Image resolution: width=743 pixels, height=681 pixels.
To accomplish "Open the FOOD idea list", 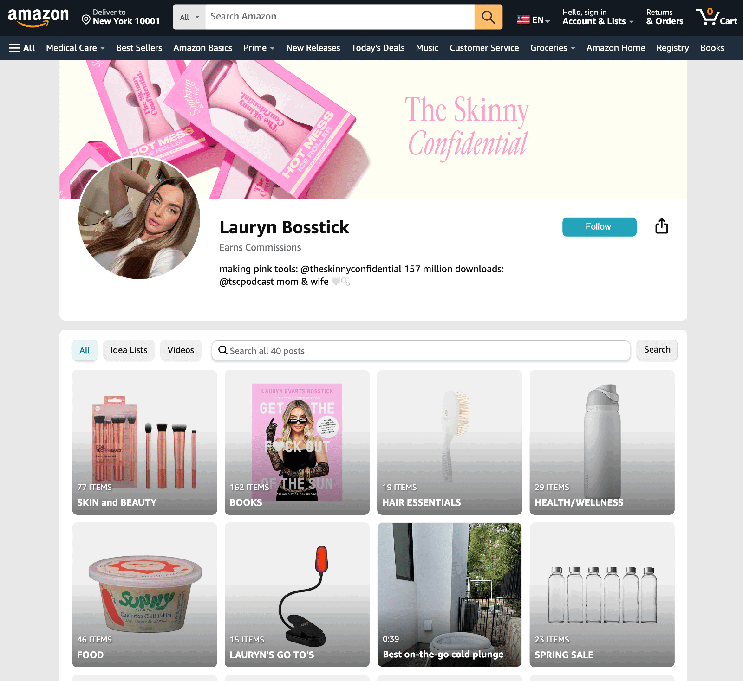I will point(144,595).
